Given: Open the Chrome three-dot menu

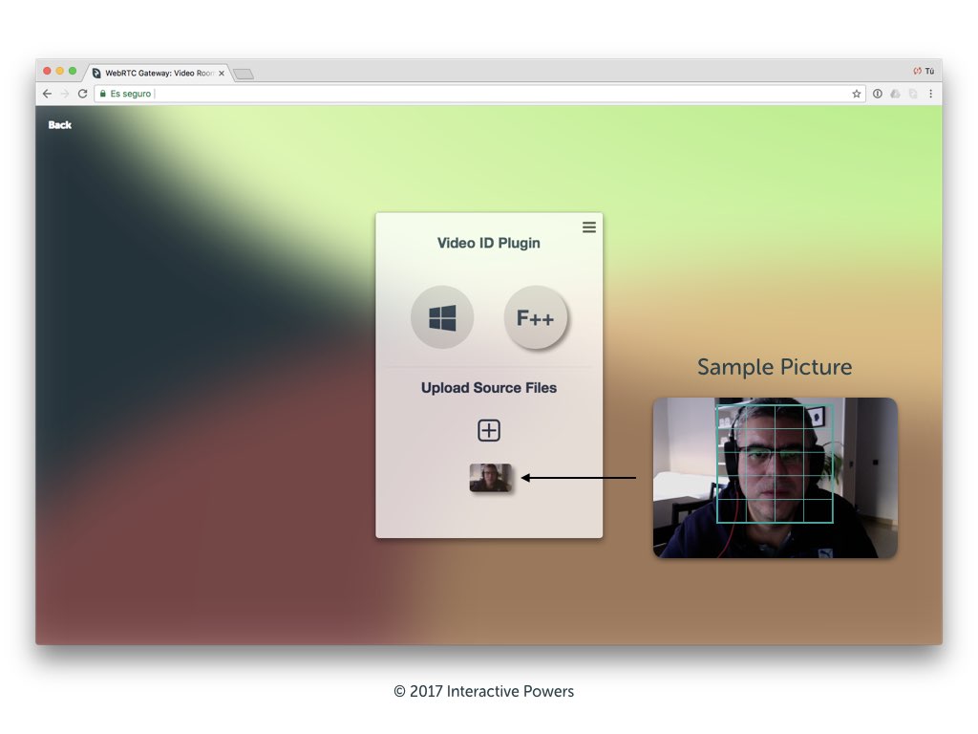Looking at the screenshot, I should (x=931, y=94).
